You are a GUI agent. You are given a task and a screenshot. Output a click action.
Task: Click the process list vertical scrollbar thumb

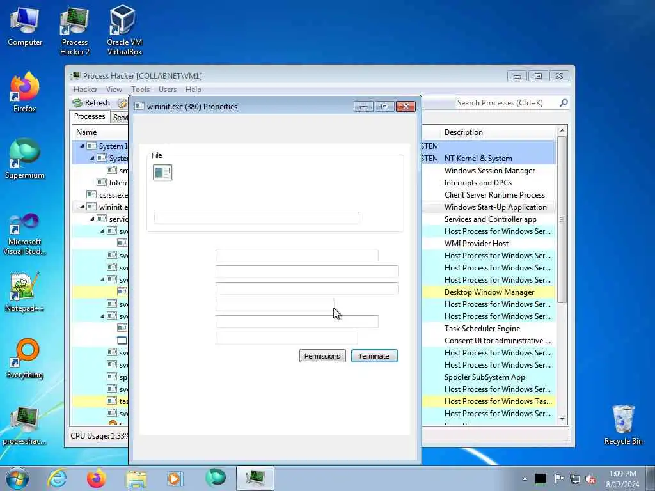coord(562,219)
